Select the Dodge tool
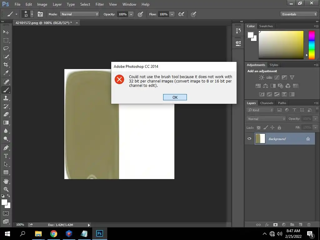Viewport: 320px width, 240px height. point(6,139)
